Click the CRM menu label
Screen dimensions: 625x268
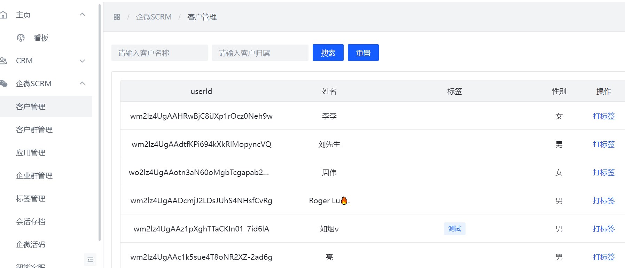tap(24, 61)
